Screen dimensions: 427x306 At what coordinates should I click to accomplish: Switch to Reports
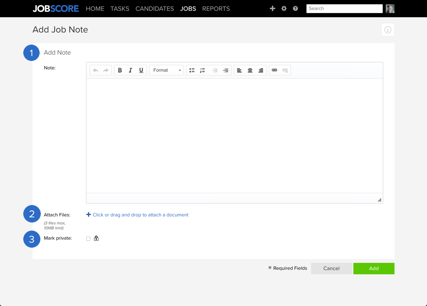pos(216,9)
